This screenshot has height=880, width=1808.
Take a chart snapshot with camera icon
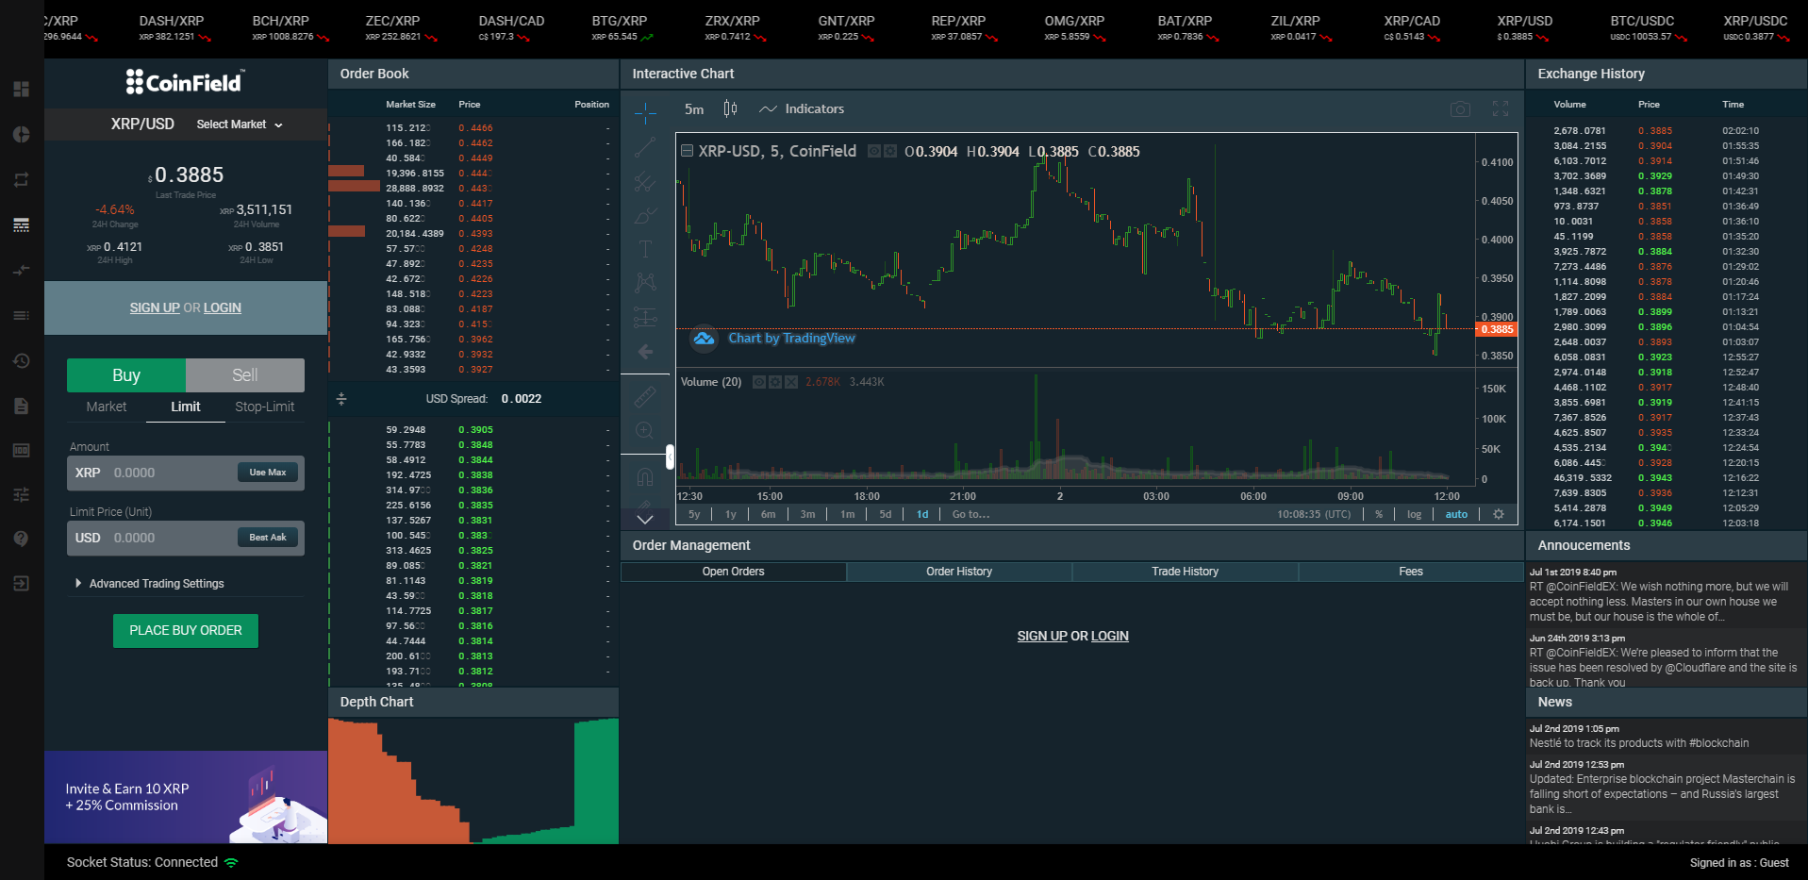(x=1460, y=109)
